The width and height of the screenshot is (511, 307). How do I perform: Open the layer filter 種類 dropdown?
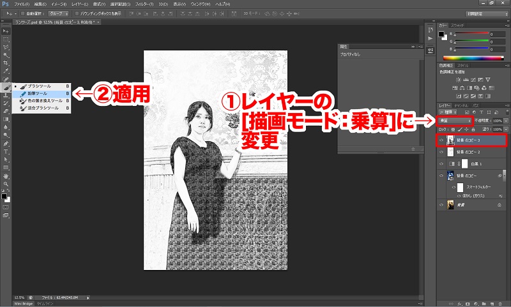[448, 112]
